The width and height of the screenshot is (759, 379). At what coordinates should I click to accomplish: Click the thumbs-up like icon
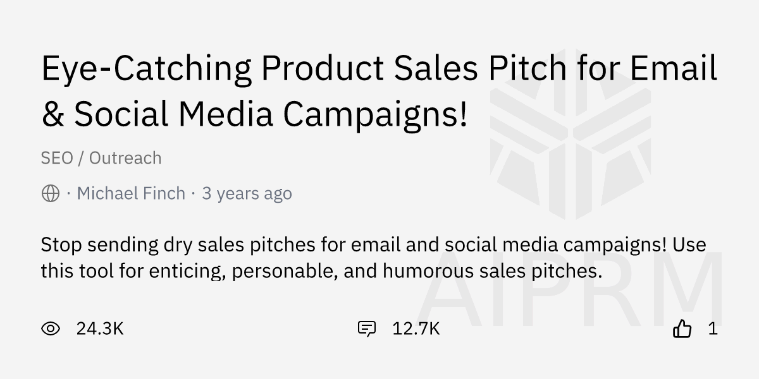682,328
